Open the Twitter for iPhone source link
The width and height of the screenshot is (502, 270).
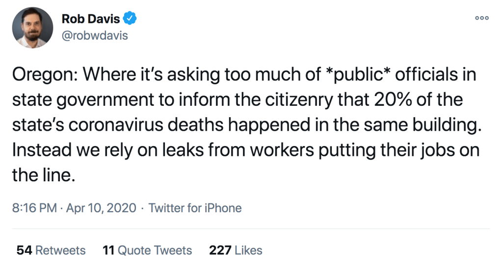click(195, 208)
